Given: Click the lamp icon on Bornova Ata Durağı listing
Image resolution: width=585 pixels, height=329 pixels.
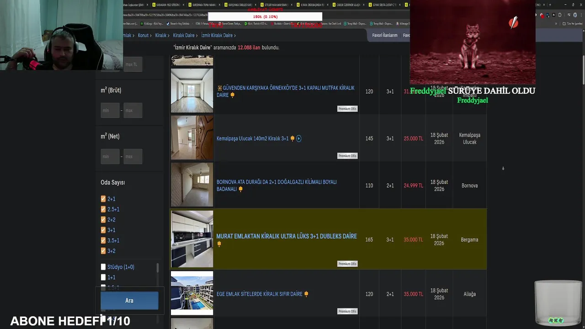Looking at the screenshot, I should click(240, 189).
